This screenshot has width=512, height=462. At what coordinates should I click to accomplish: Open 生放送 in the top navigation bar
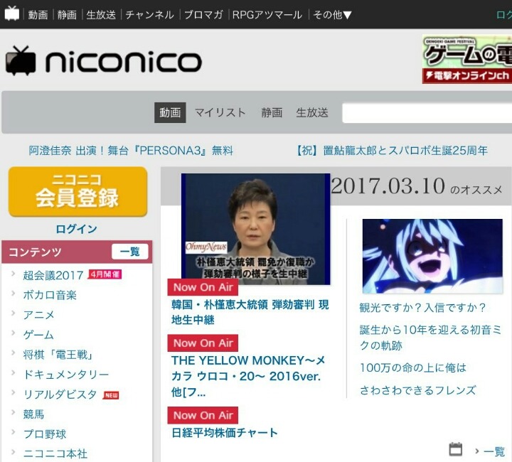101,15
